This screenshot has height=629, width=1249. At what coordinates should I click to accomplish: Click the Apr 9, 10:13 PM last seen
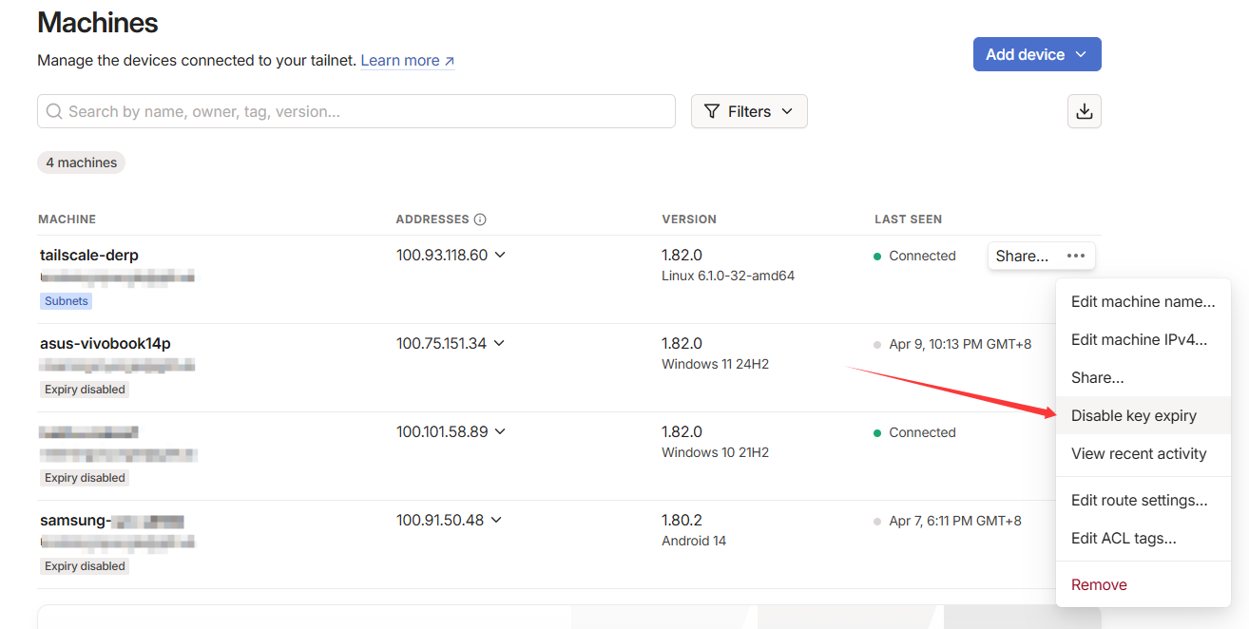point(960,344)
